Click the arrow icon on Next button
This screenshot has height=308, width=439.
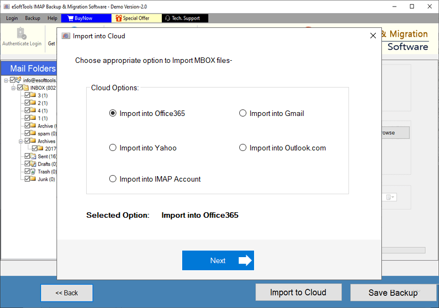point(245,260)
